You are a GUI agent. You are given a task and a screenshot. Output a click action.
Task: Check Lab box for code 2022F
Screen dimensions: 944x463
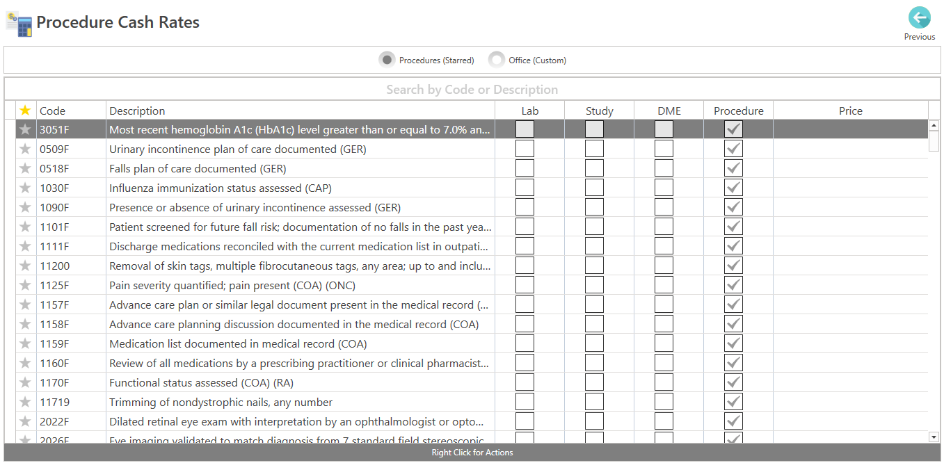tap(525, 421)
